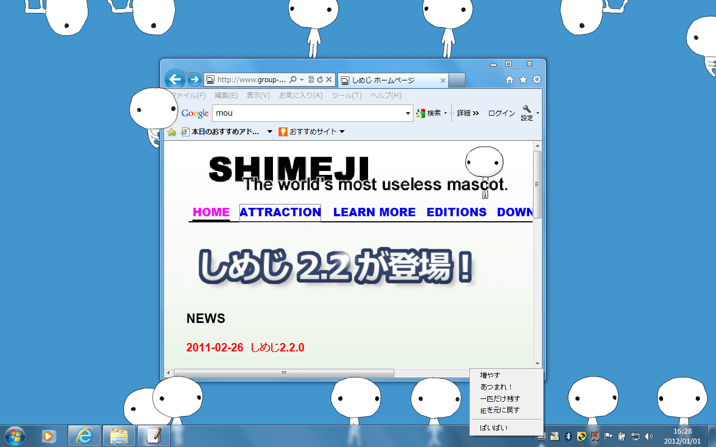Click the network tray icon
This screenshot has width=716, height=447.
coord(635,436)
